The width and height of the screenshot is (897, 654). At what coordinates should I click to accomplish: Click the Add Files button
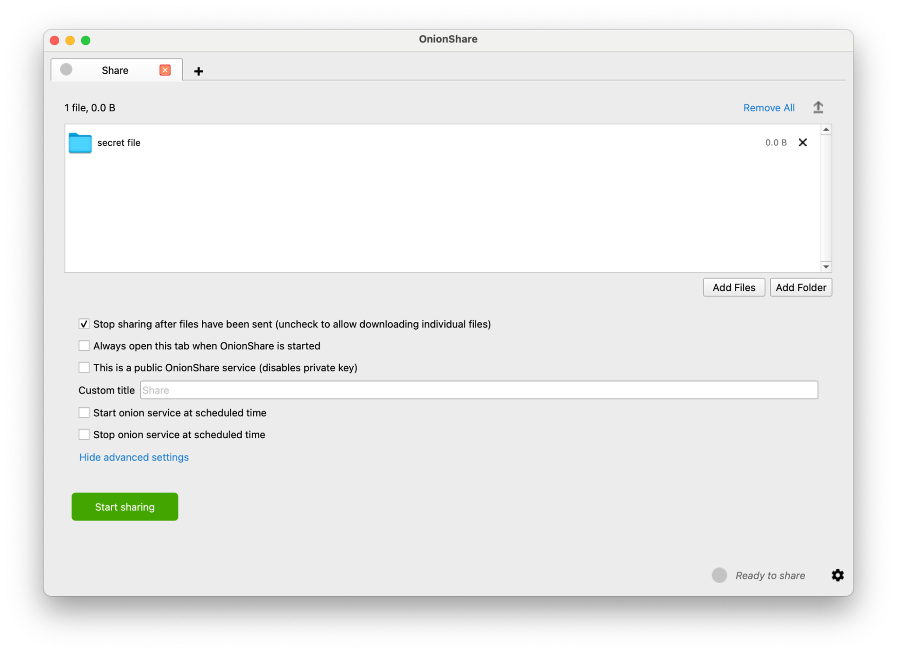coord(733,287)
